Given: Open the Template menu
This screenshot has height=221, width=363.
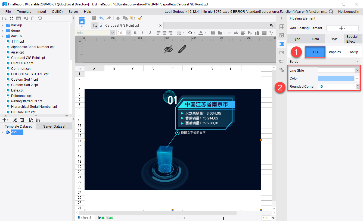Looking at the screenshot, I should (x=24, y=12).
